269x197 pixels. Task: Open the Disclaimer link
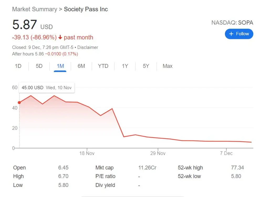(88, 47)
